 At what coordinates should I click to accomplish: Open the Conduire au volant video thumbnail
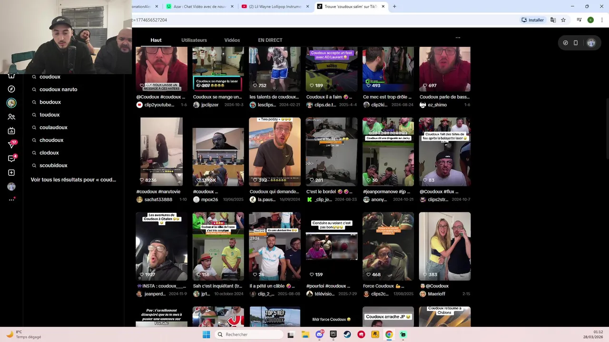pos(331,246)
